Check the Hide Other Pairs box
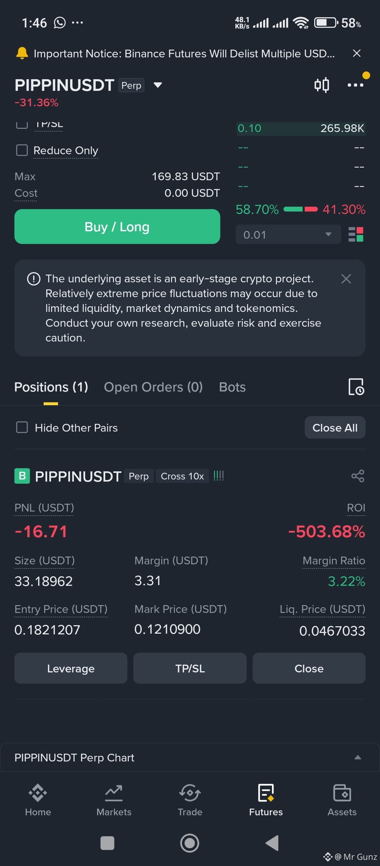The width and height of the screenshot is (380, 866). click(x=22, y=427)
